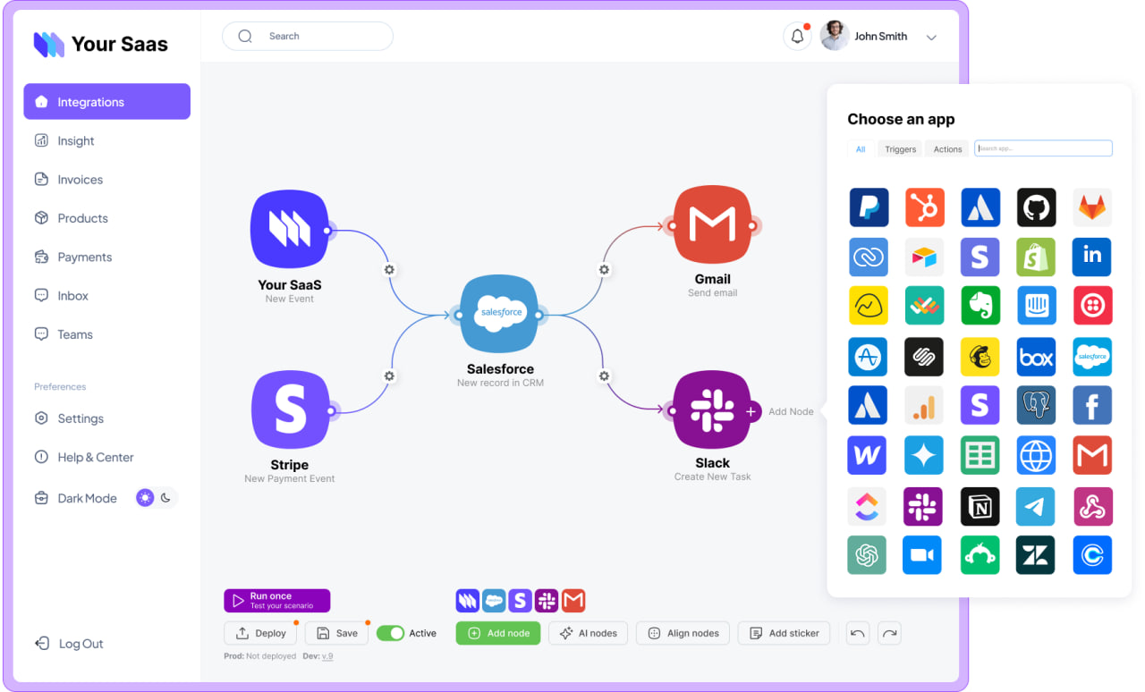Open Integrations in the sidebar

pos(107,102)
